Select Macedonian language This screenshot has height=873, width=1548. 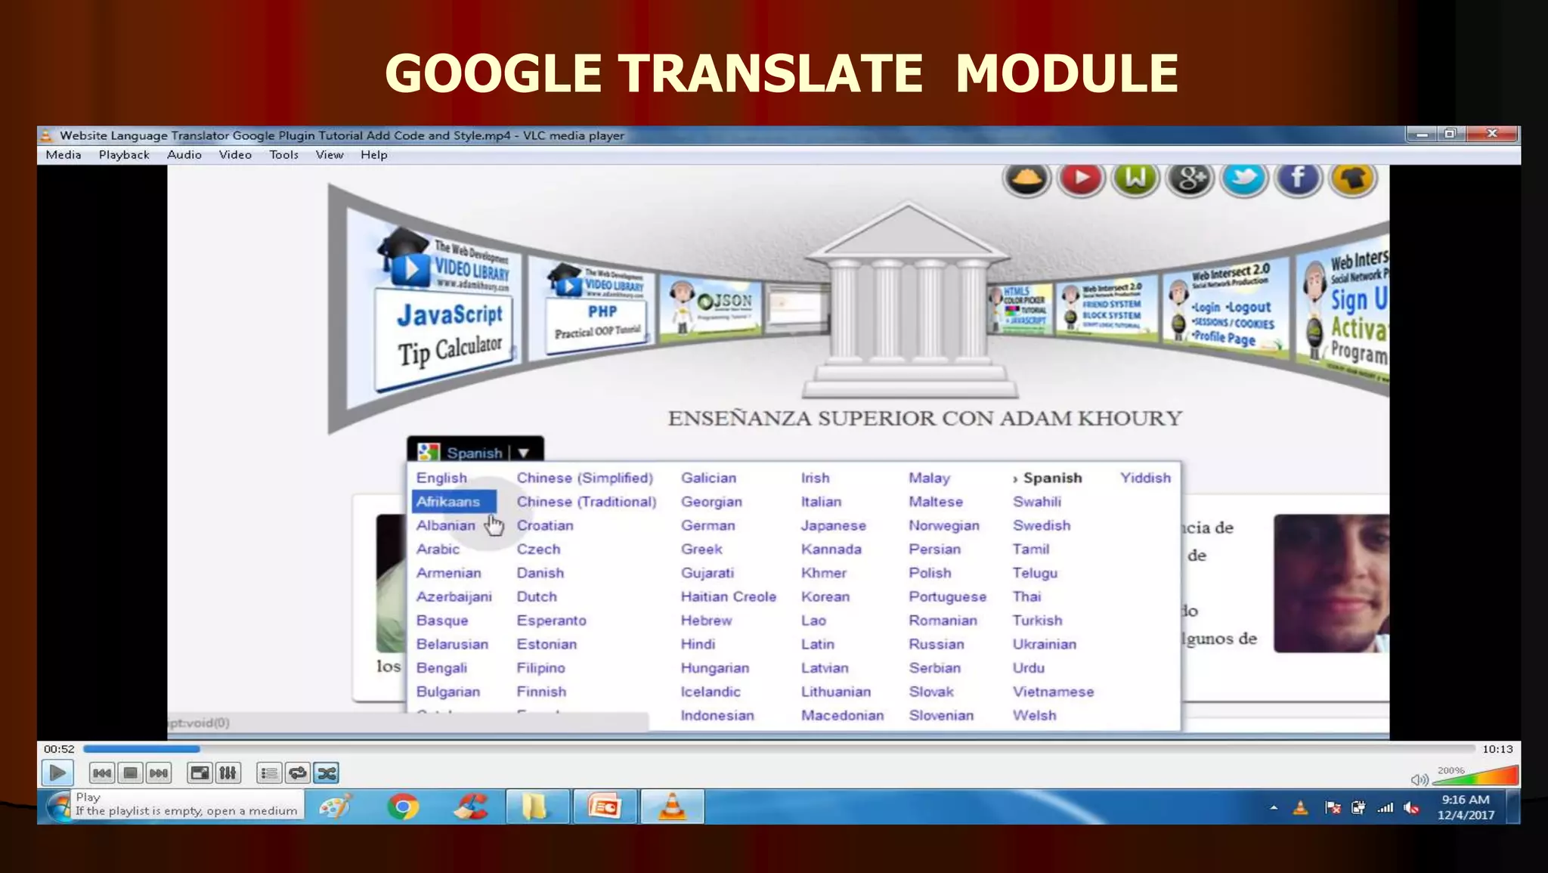point(842,715)
